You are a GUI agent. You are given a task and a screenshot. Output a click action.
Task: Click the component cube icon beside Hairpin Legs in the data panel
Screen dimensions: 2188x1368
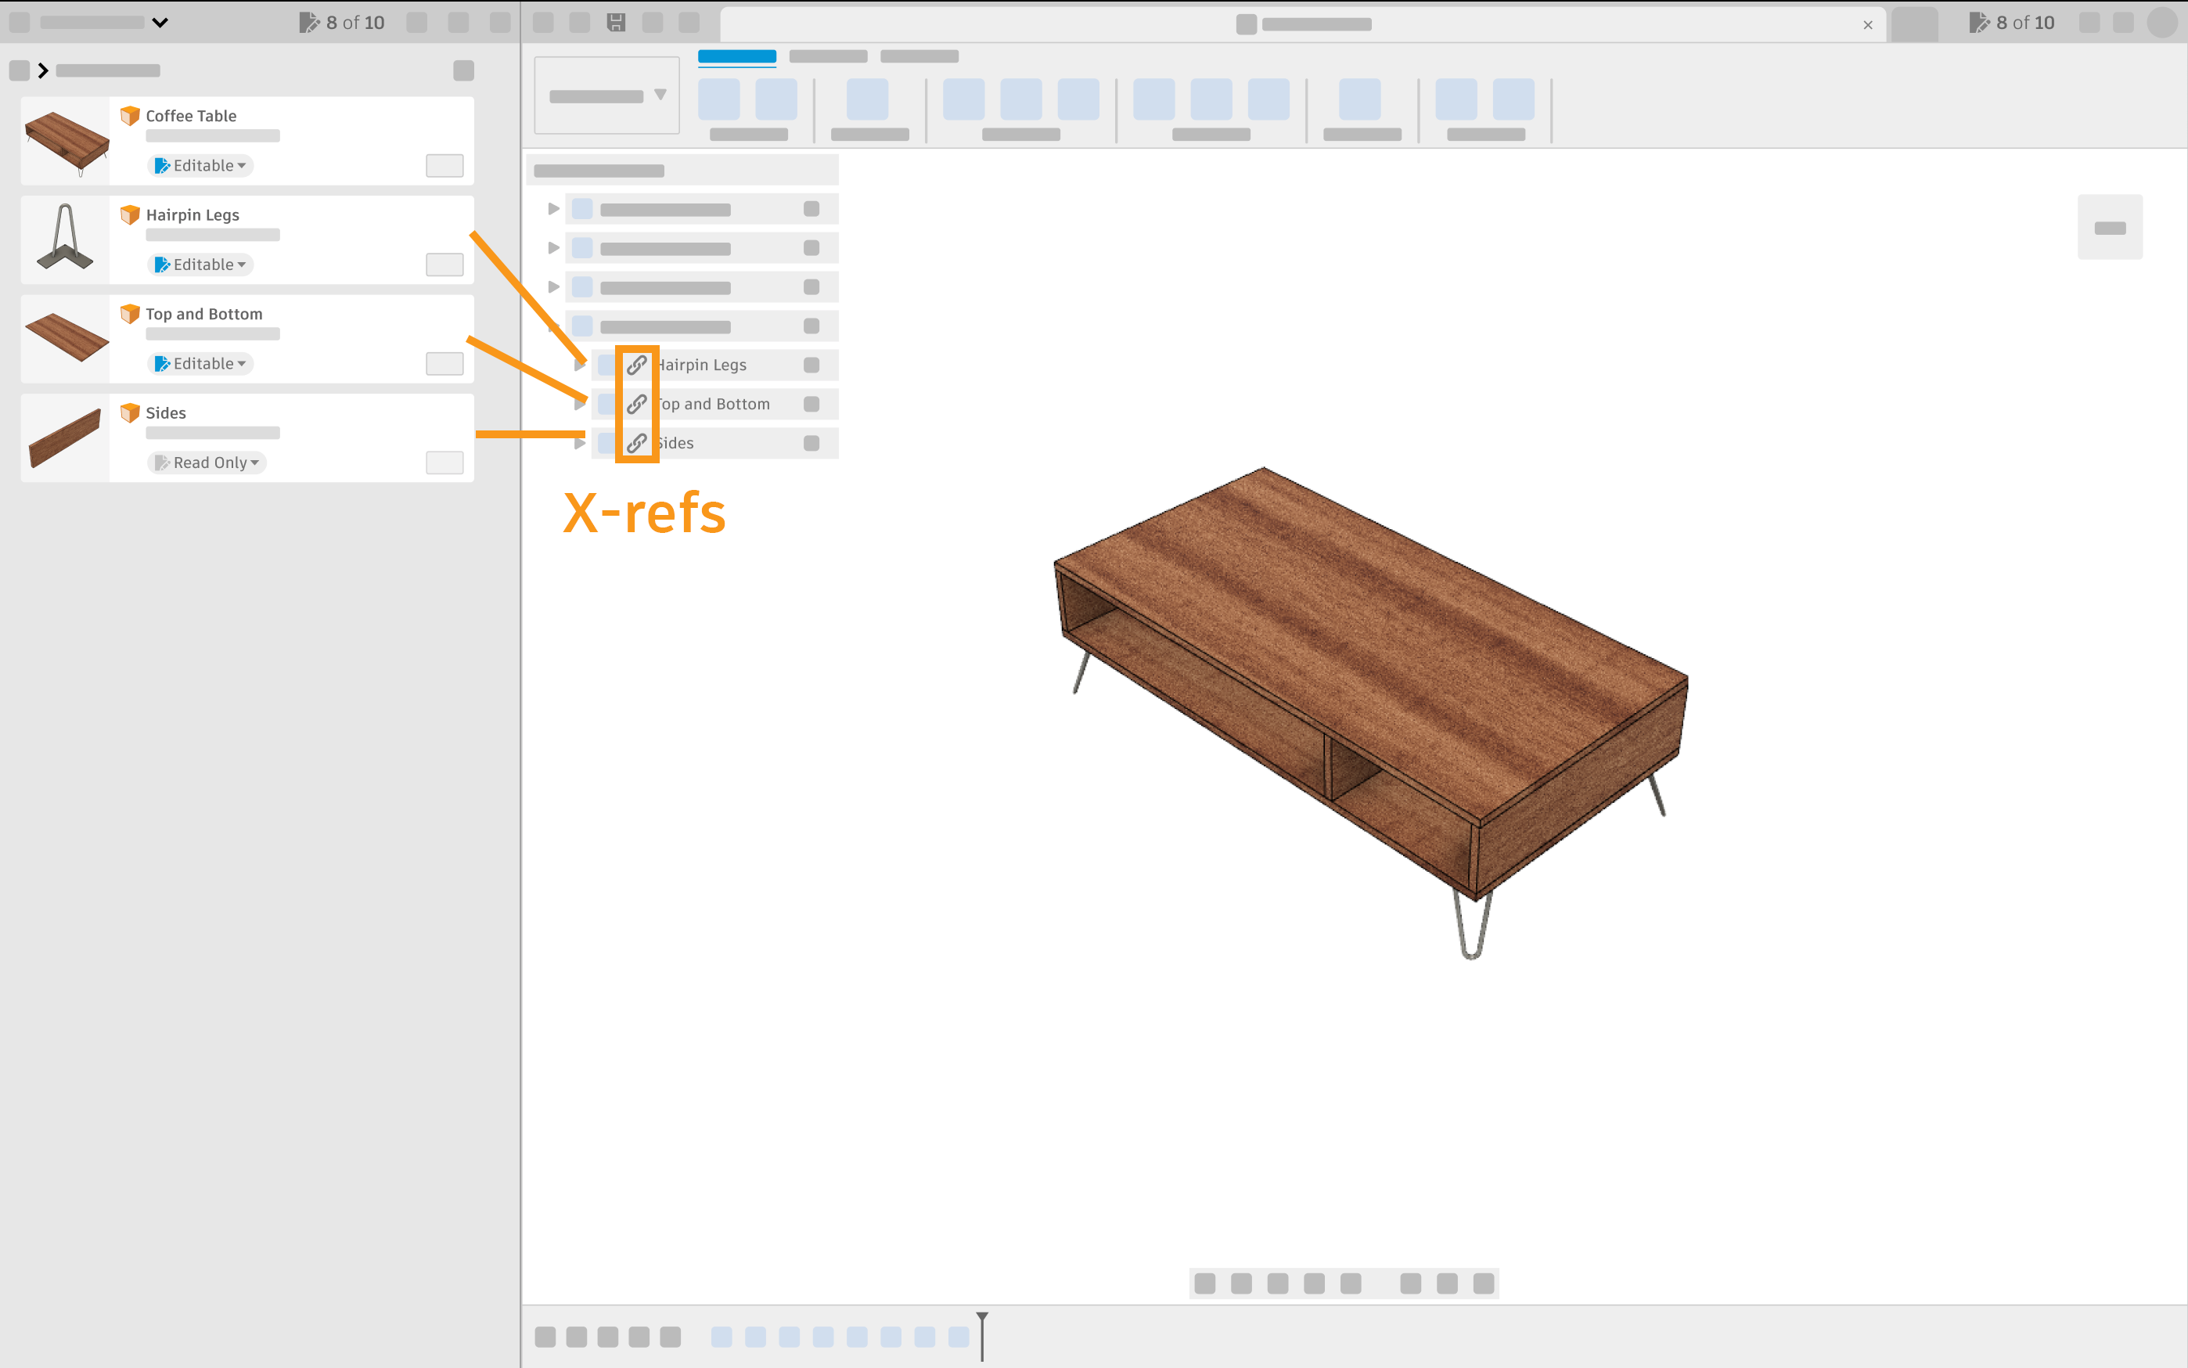[x=130, y=214]
